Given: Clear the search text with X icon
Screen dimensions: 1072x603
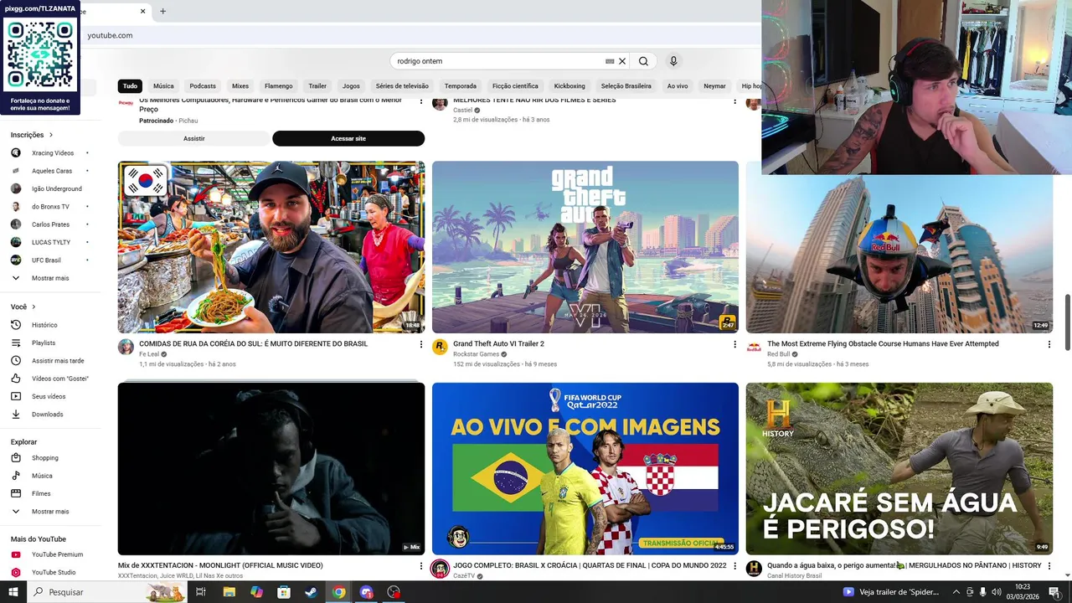Looking at the screenshot, I should click(622, 61).
